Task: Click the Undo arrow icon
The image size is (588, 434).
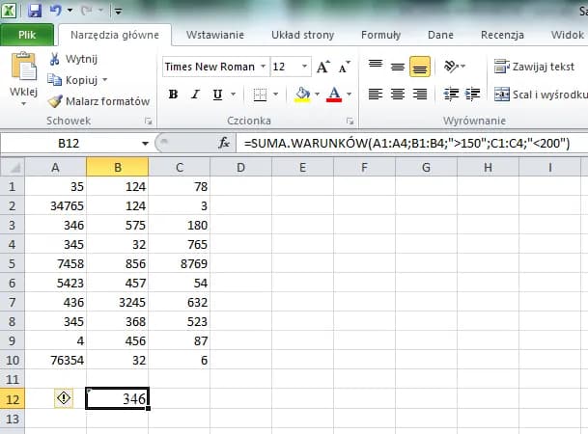Action: point(56,13)
